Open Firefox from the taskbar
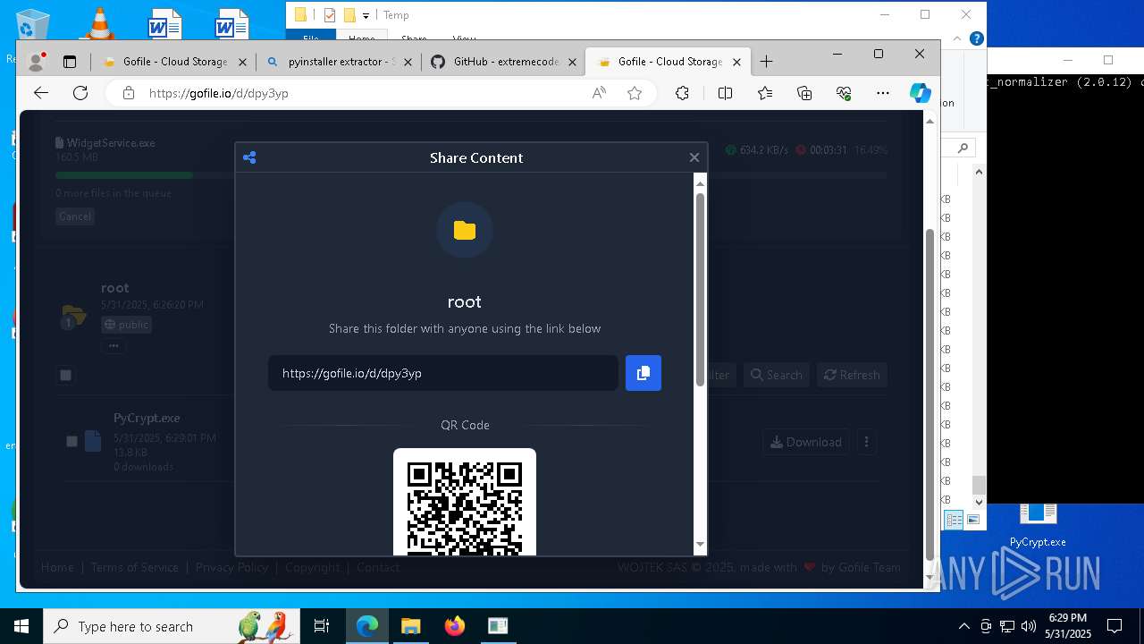This screenshot has width=1144, height=644. point(454,626)
